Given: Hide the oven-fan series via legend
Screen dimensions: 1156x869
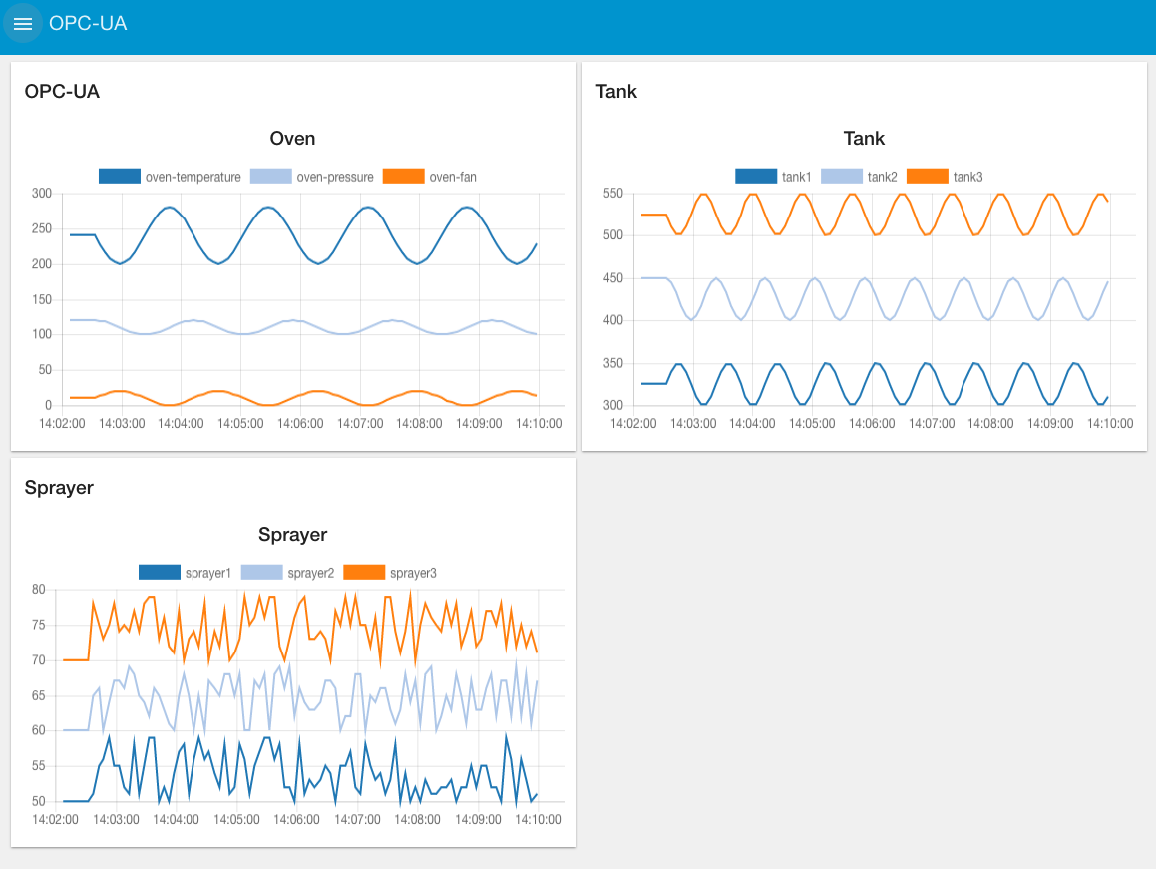Looking at the screenshot, I should coord(430,177).
